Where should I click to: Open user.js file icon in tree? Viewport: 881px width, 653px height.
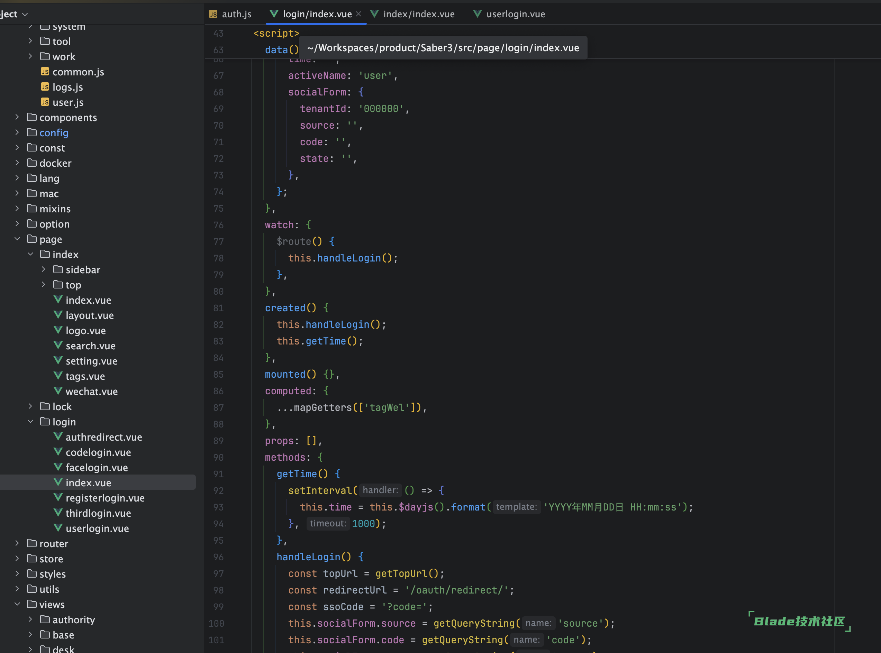coord(45,102)
